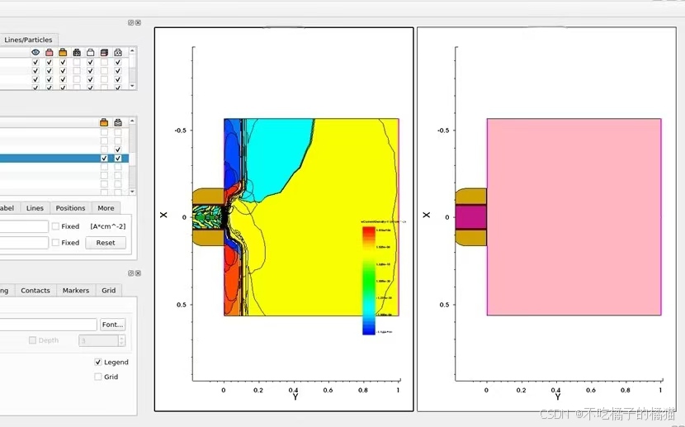Click the striped bucket icon in lower table header

(118, 122)
